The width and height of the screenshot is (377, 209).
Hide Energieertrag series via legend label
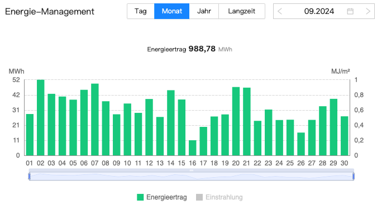tap(166, 197)
